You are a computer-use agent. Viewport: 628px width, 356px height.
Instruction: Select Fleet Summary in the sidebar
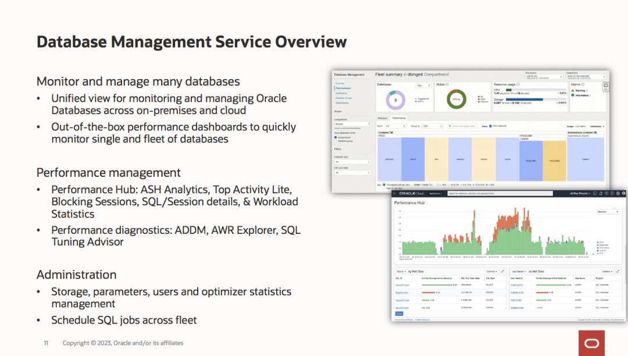[343, 88]
